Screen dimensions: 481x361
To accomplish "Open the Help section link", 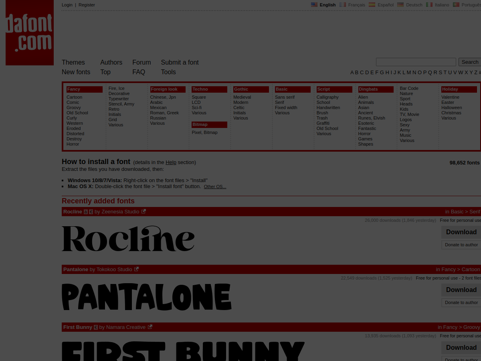I will click(x=171, y=162).
